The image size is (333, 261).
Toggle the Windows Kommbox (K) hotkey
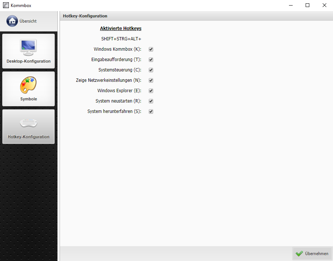(x=151, y=49)
